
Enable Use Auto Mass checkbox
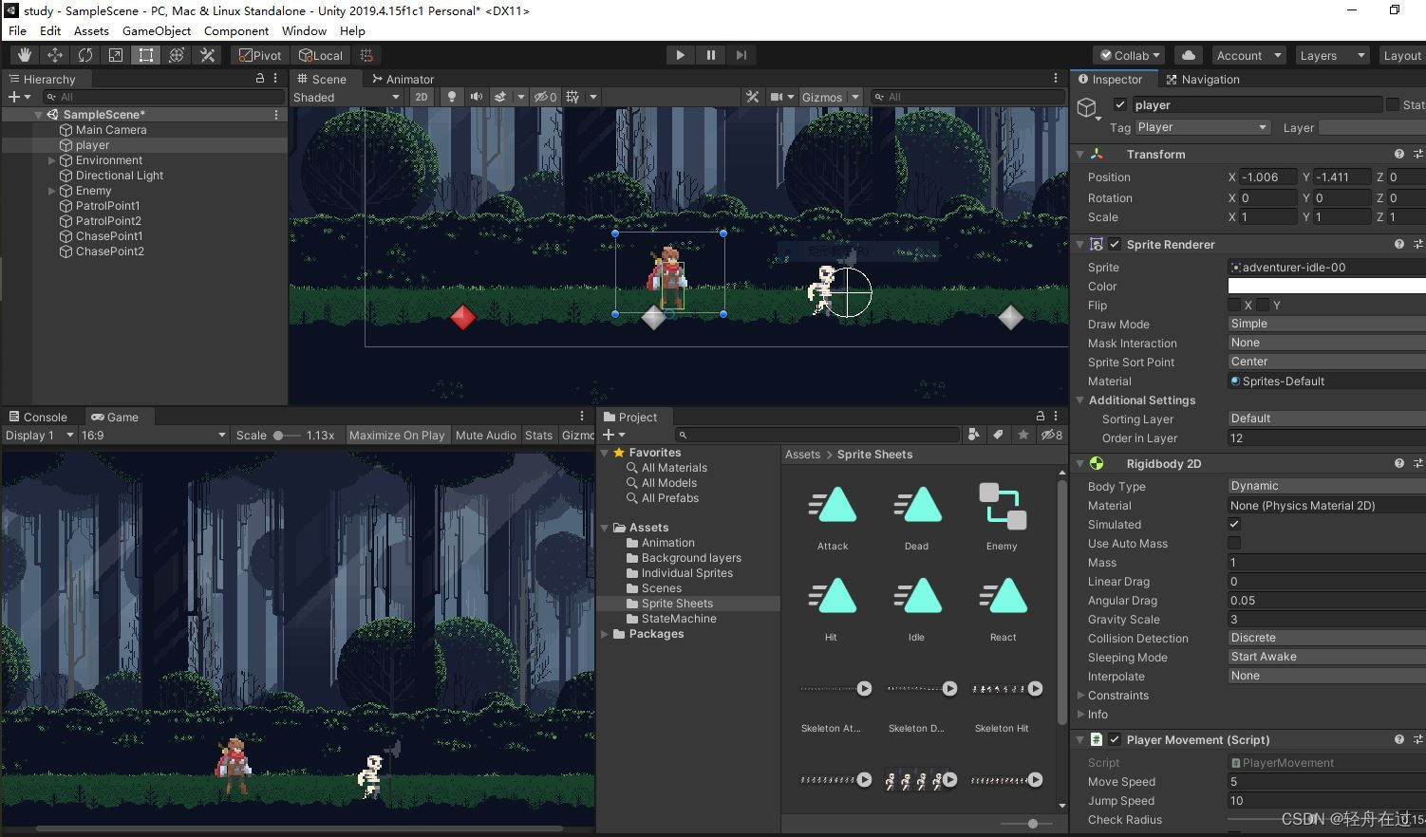tap(1234, 543)
